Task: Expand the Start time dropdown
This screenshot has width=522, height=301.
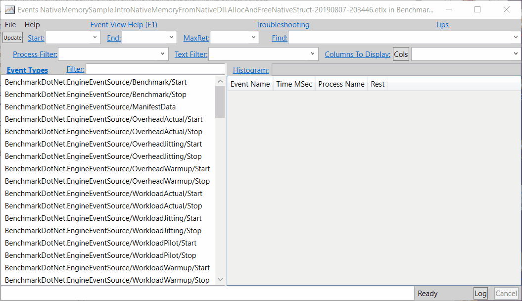Action: tap(95, 37)
